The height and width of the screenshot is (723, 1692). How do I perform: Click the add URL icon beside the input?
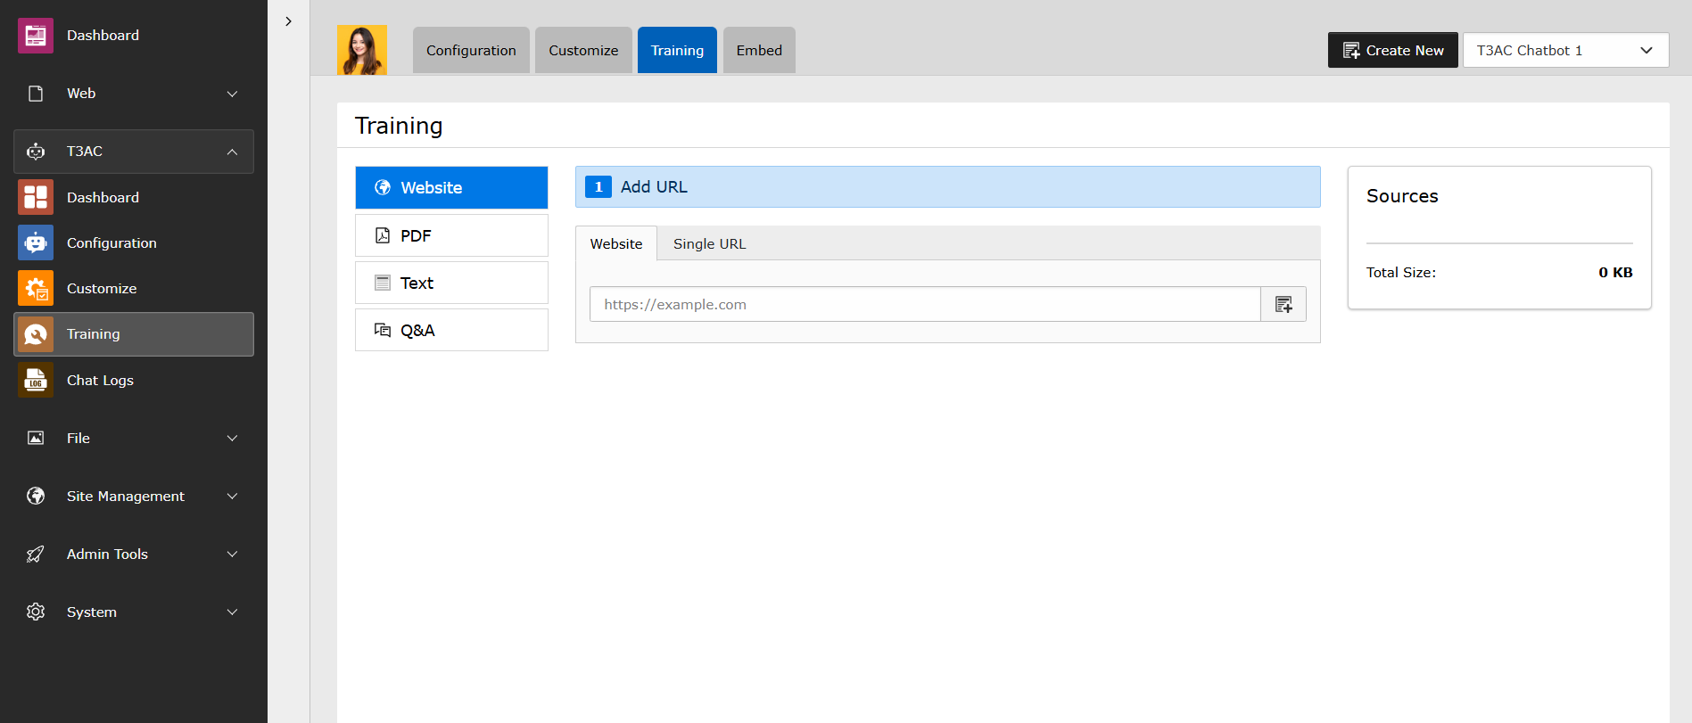coord(1283,304)
